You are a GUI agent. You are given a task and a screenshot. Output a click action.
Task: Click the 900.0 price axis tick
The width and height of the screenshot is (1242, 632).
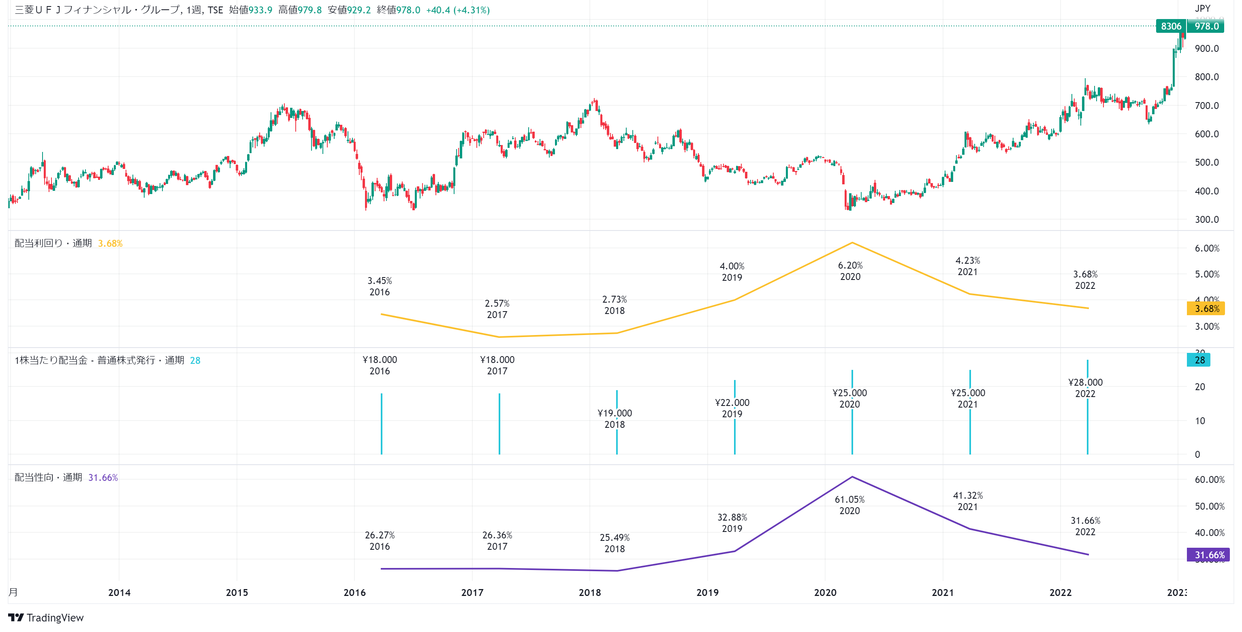tap(1206, 49)
